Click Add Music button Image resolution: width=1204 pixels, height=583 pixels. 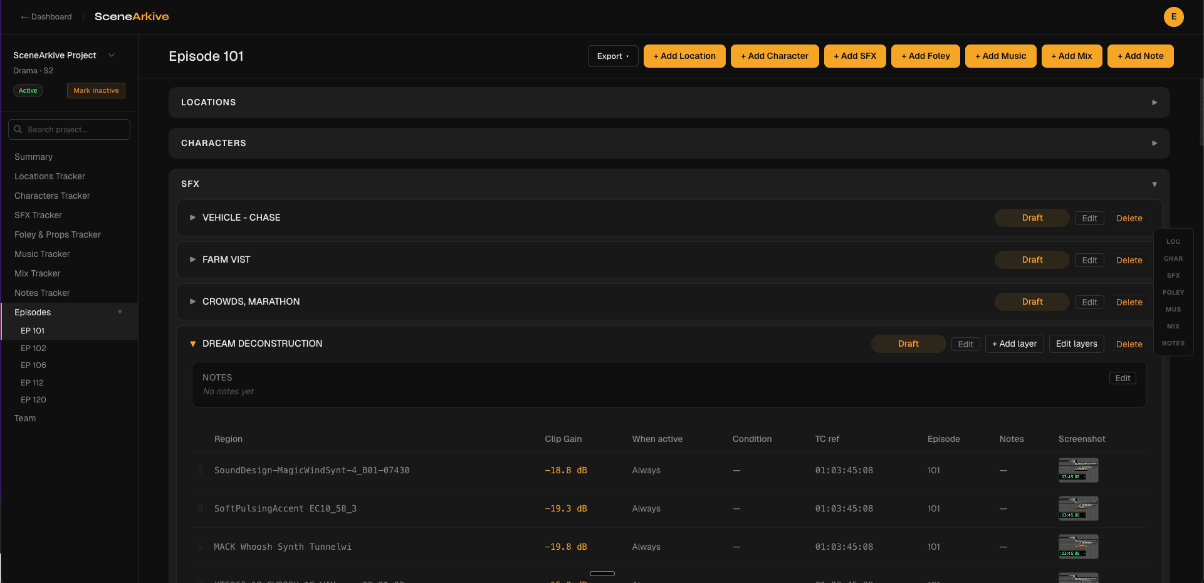coord(1001,56)
